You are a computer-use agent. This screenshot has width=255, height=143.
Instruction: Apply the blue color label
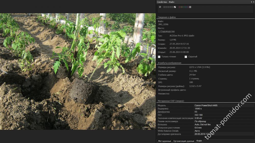pyautogui.click(x=186, y=7)
